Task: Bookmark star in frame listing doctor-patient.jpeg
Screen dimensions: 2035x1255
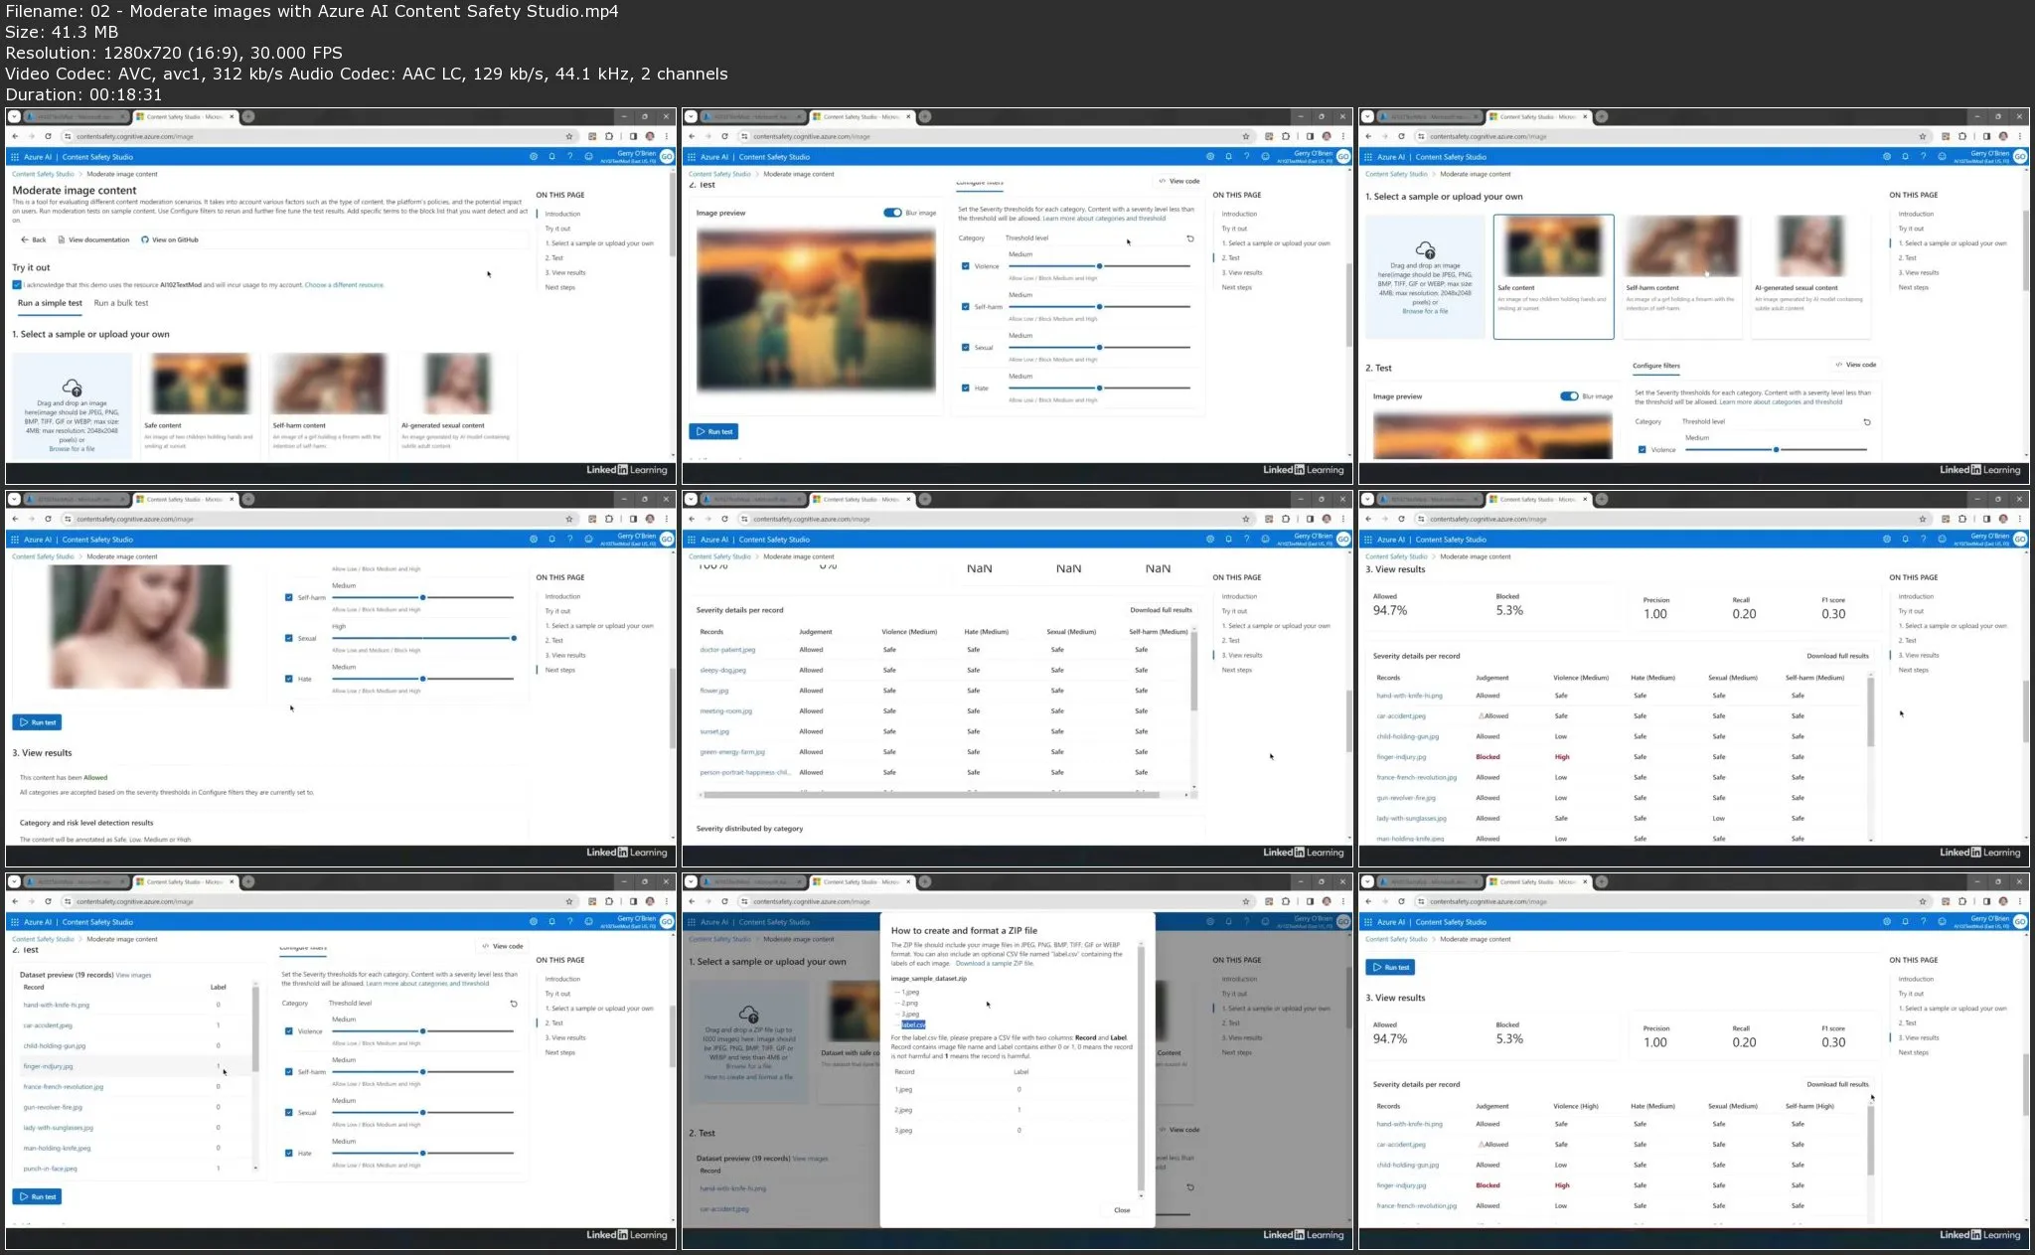Action: point(1245,519)
